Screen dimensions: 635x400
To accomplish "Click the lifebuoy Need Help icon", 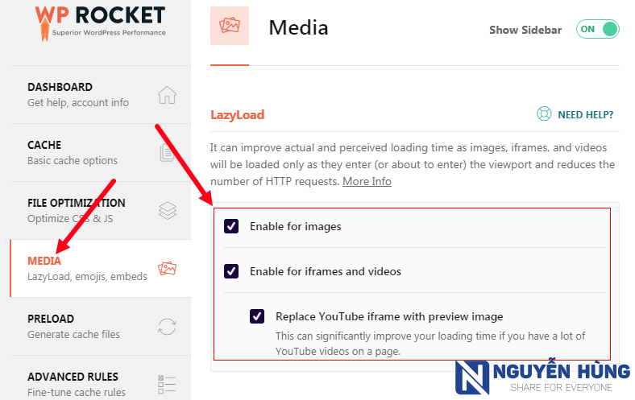I will click(x=544, y=114).
